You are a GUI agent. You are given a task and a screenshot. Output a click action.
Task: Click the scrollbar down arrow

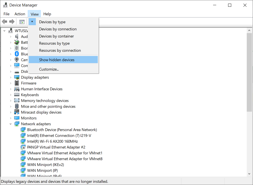pyautogui.click(x=249, y=174)
